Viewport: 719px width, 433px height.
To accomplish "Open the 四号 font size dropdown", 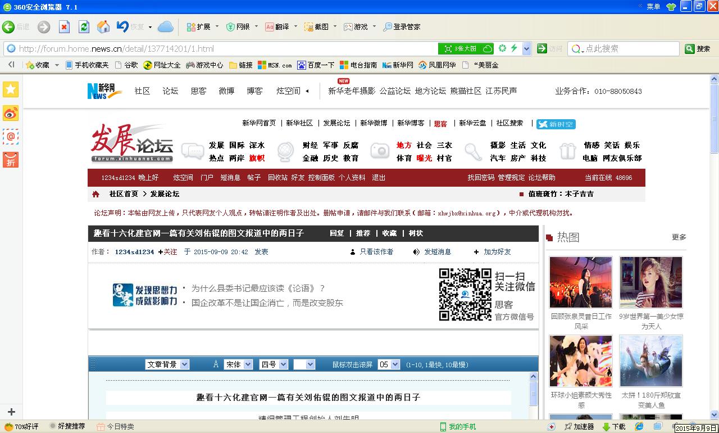I will [x=274, y=364].
